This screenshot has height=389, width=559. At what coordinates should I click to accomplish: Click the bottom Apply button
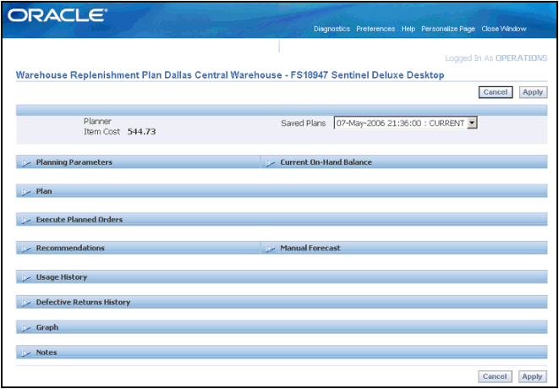point(533,376)
